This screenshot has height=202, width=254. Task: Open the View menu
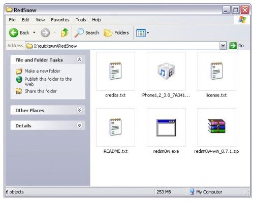(40, 20)
